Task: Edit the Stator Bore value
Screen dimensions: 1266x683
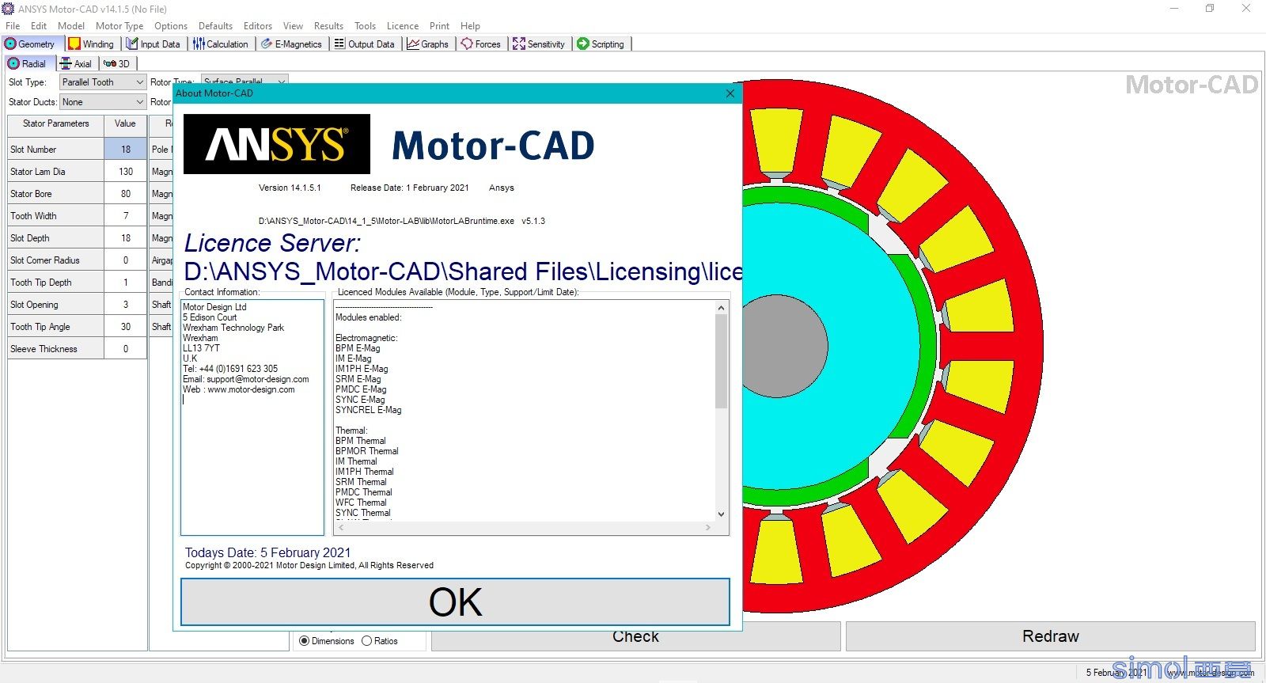Action: pyautogui.click(x=126, y=193)
